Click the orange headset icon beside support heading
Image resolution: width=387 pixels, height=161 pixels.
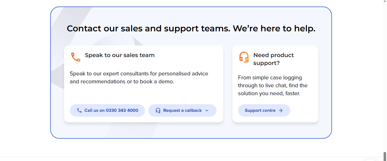244,57
